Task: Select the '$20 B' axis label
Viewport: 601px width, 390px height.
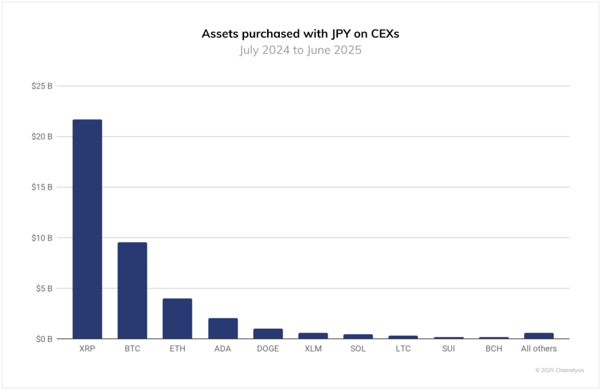Action: [42, 136]
